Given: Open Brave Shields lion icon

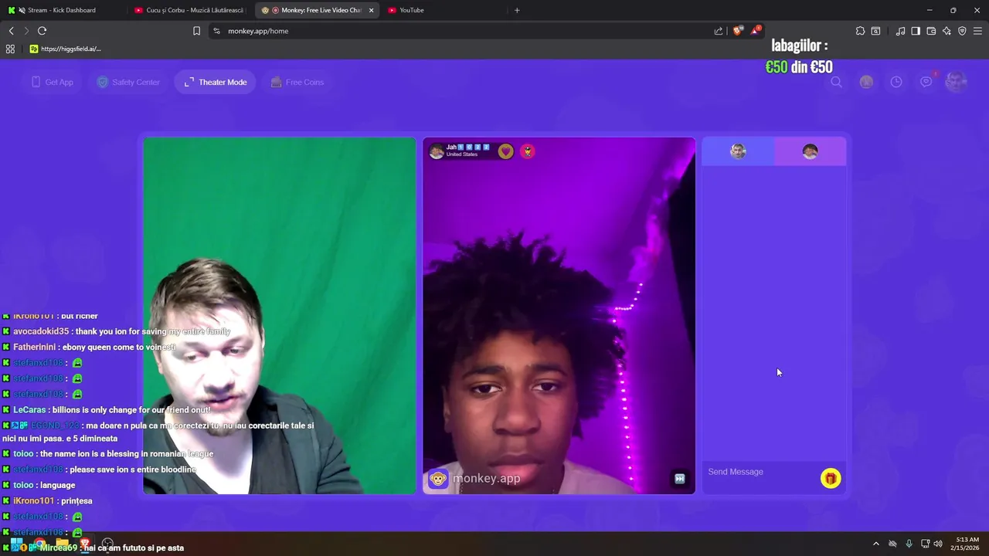Looking at the screenshot, I should pyautogui.click(x=737, y=31).
